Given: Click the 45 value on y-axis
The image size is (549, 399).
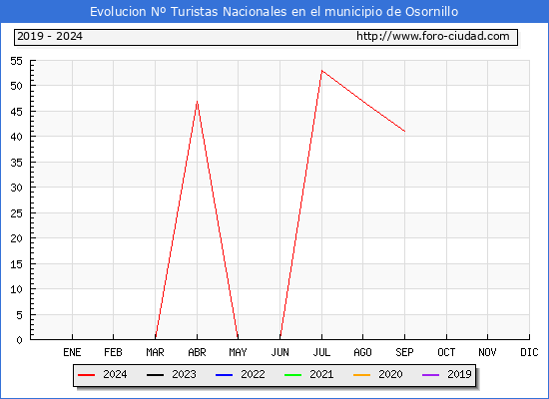Looking at the screenshot, I should (16, 112).
